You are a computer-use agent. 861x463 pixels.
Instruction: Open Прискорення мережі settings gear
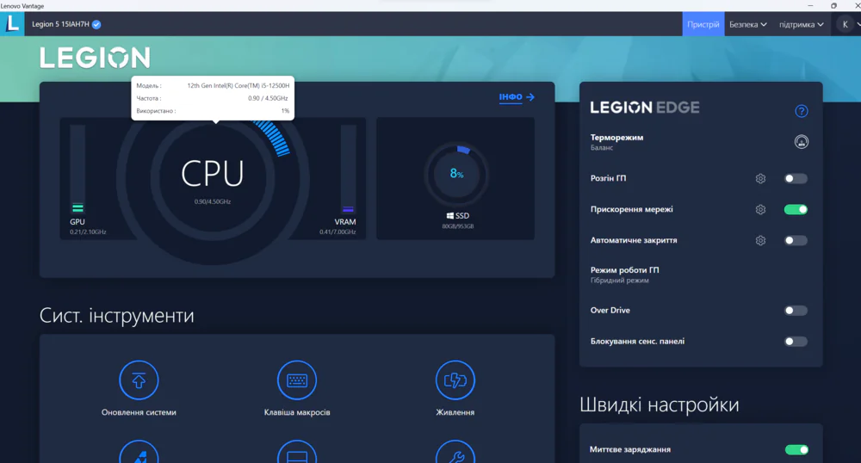click(760, 210)
